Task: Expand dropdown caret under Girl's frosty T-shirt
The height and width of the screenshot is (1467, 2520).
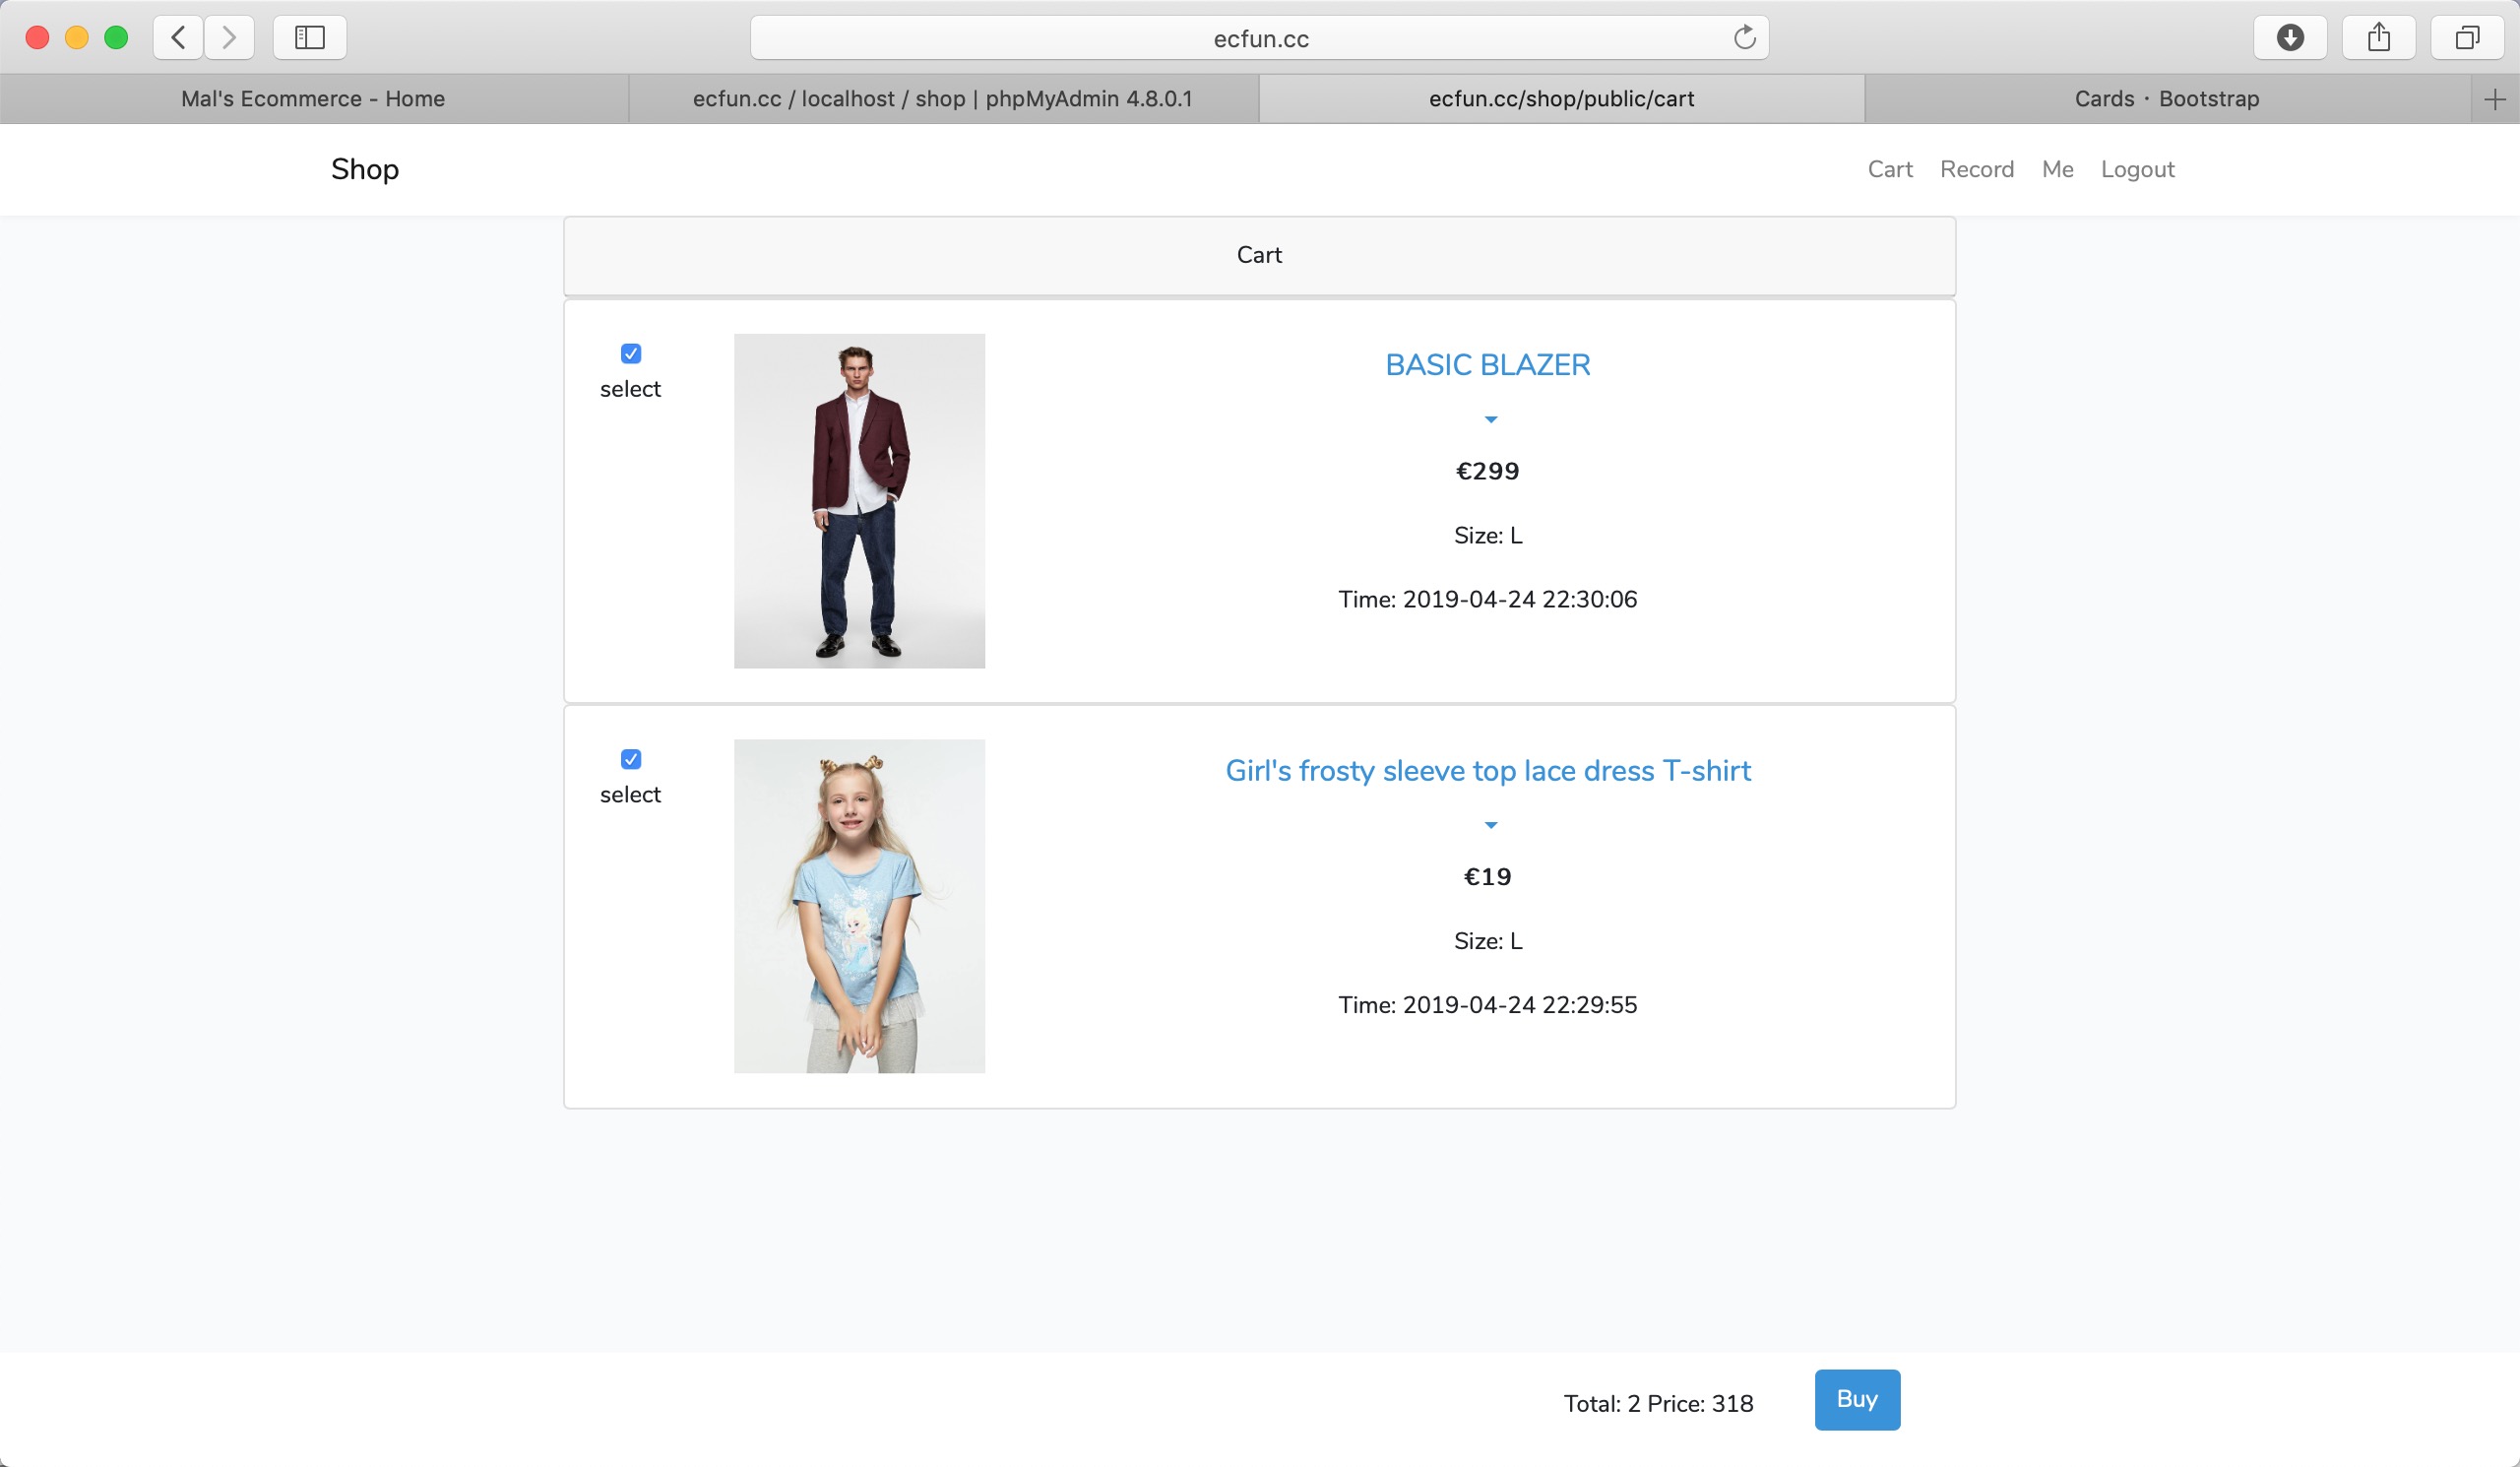Action: 1490,825
